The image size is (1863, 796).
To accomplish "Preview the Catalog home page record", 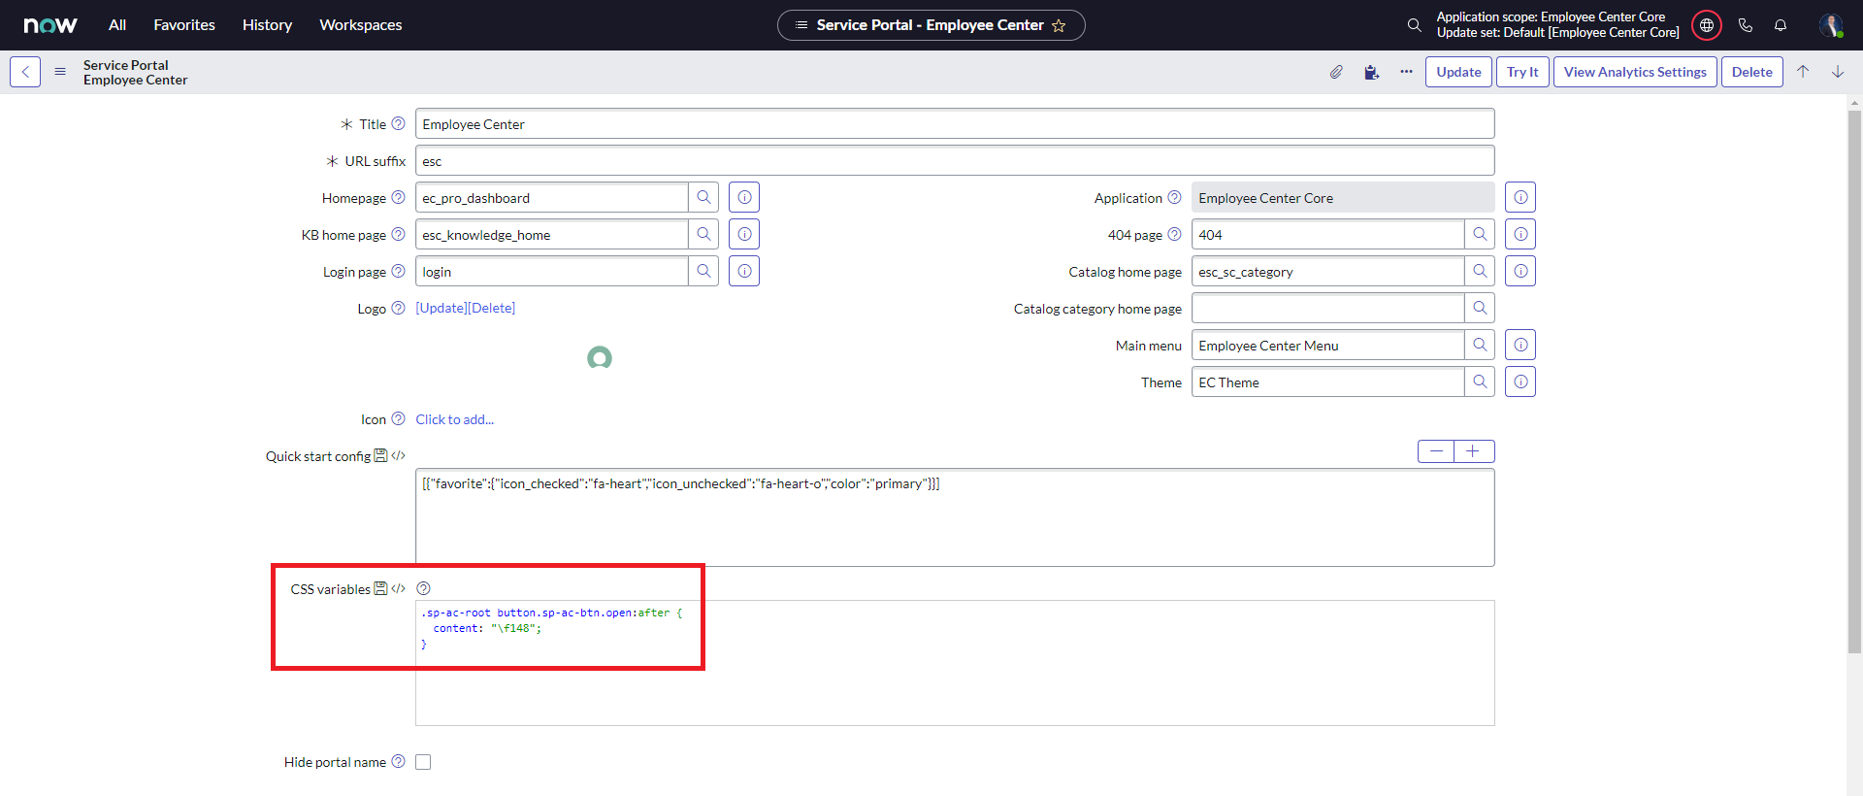I will 1520,272.
